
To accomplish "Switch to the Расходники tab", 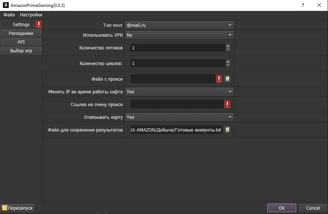I will point(21,33).
